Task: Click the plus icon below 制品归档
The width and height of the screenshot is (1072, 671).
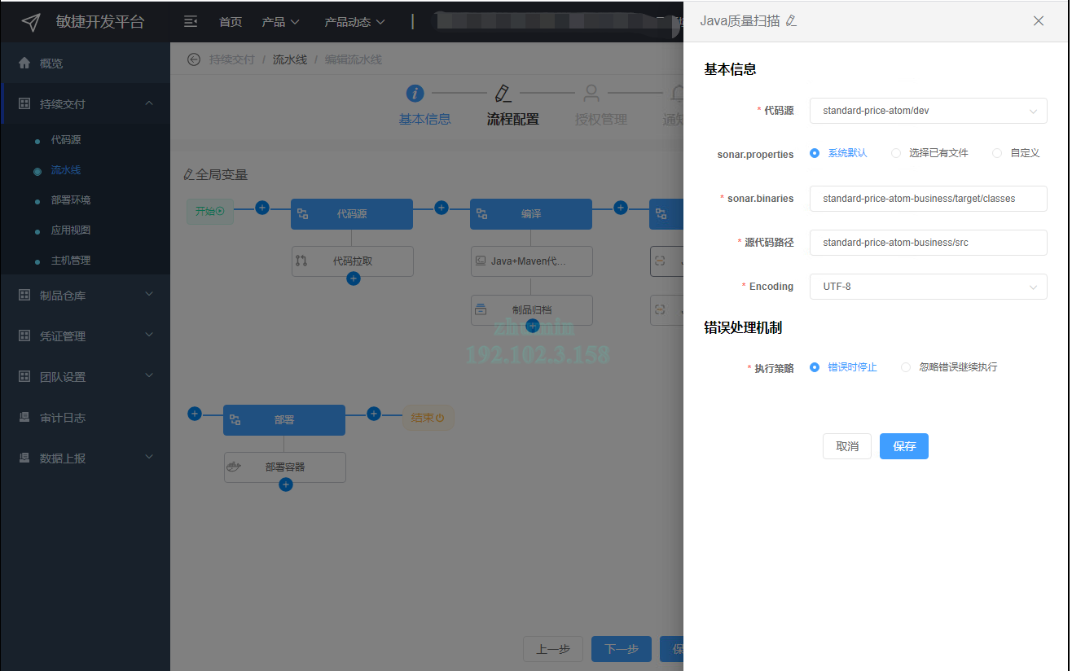Action: (532, 326)
